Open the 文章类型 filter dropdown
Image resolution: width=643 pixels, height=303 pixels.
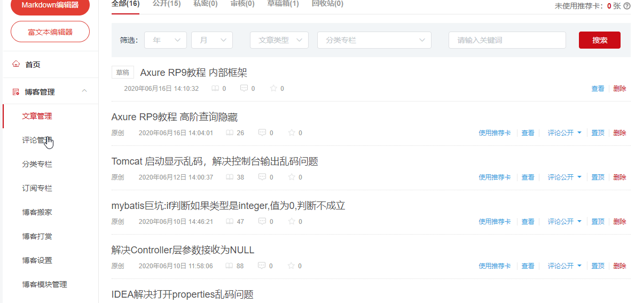click(x=279, y=40)
